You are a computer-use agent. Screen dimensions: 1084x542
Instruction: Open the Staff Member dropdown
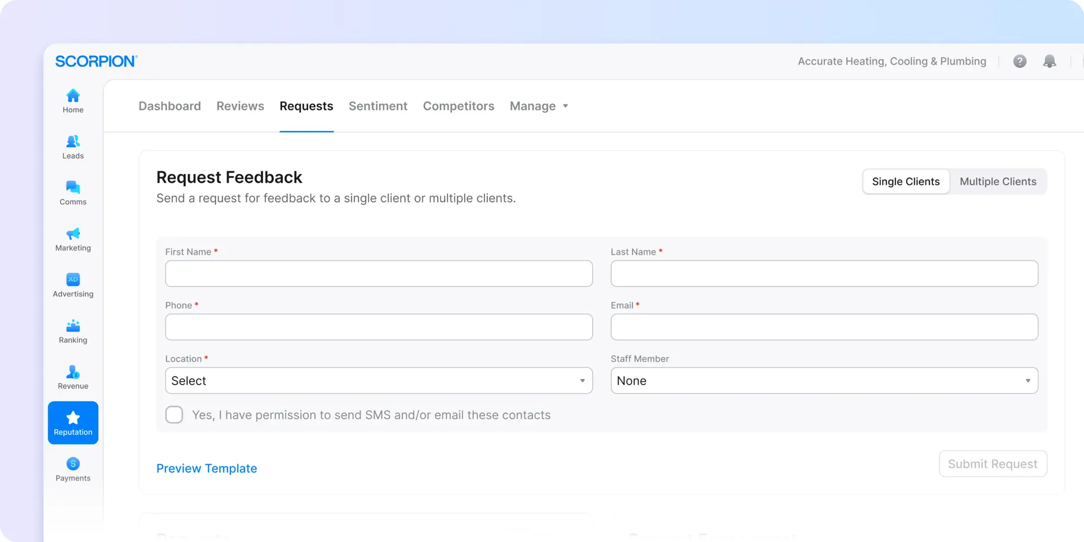[824, 381]
